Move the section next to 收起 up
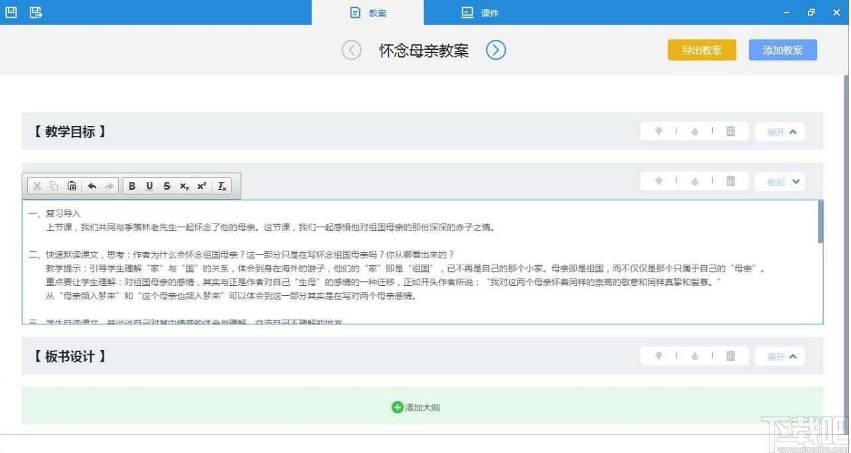This screenshot has height=453, width=851. pos(695,181)
